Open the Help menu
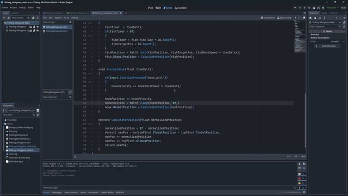 pyautogui.click(x=38, y=8)
